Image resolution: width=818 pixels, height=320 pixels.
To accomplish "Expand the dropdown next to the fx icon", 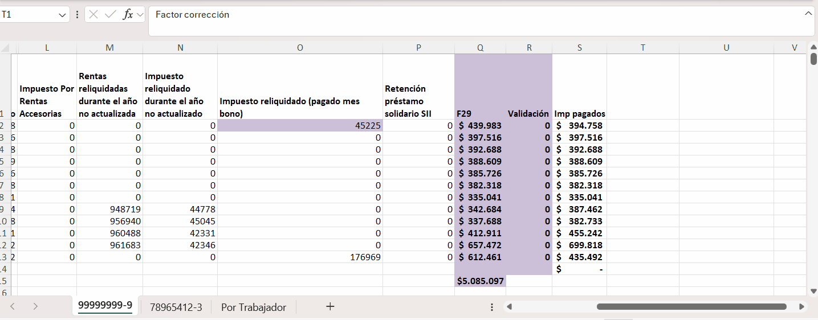I will pos(140,15).
